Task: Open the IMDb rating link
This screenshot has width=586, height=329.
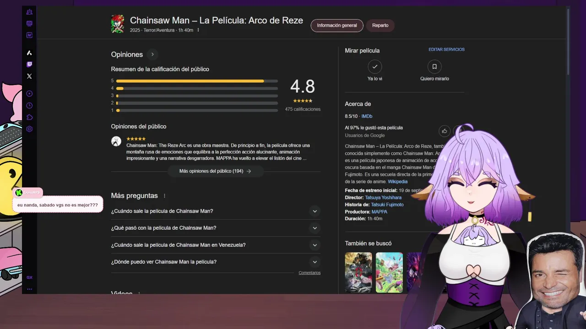Action: 367,117
